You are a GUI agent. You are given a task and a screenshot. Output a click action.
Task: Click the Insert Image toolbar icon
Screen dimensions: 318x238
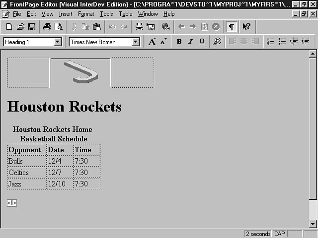151,27
